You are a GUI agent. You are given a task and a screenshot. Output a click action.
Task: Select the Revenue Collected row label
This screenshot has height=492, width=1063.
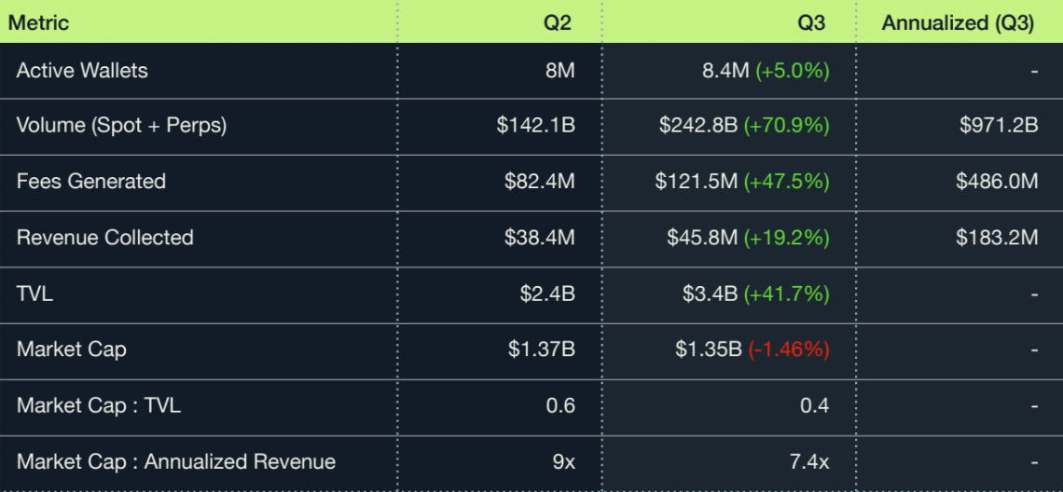click(x=105, y=238)
